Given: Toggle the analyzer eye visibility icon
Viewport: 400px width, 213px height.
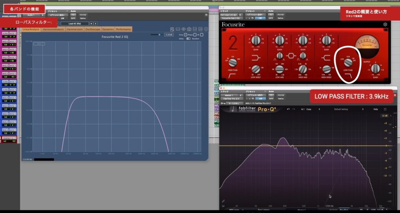Looking at the screenshot, I should click(184, 29).
